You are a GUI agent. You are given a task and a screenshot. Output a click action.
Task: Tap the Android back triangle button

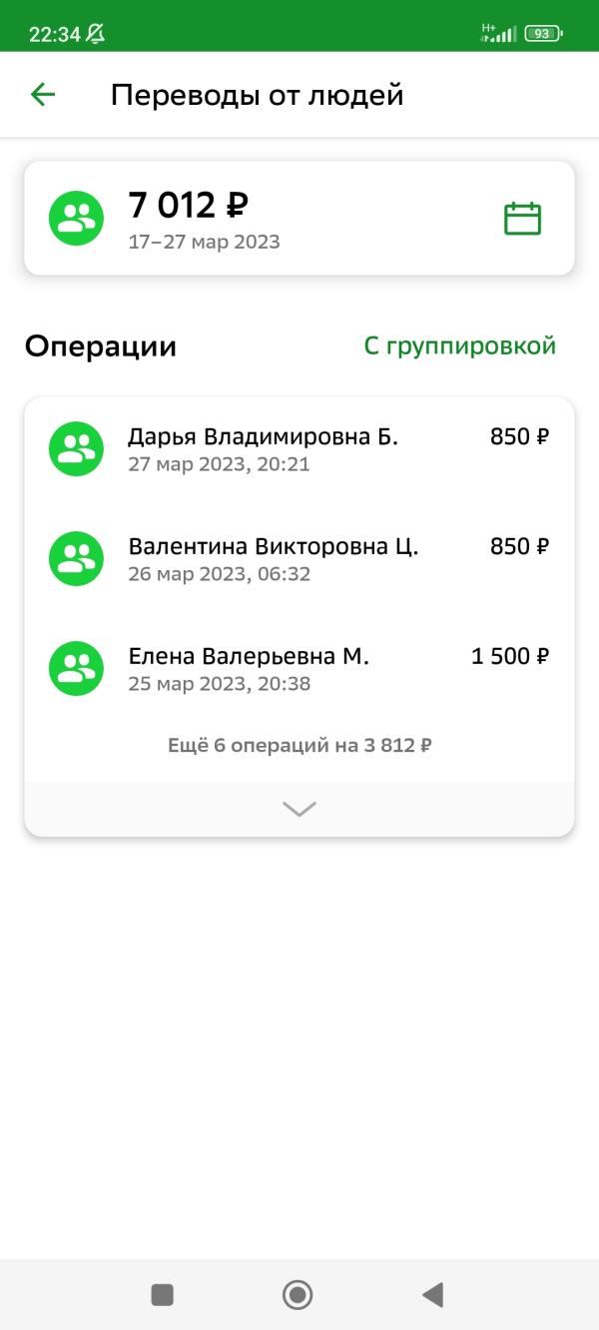click(x=432, y=1295)
